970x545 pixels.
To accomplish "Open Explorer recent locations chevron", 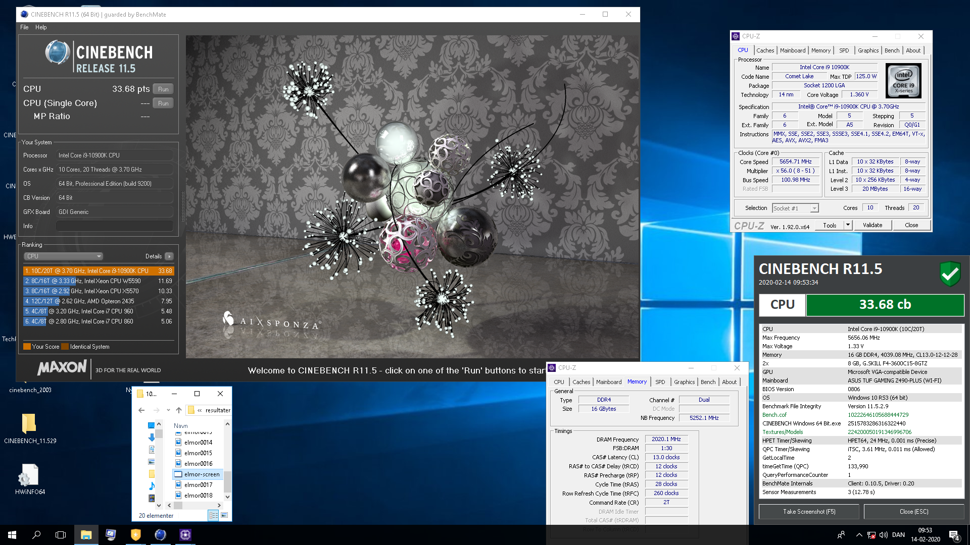I will click(x=168, y=410).
